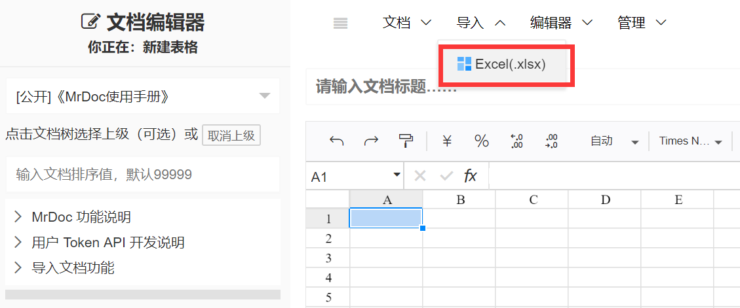Select row 2 header
The height and width of the screenshot is (308, 740).
pos(328,238)
